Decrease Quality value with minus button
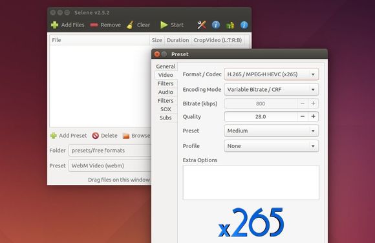 point(303,116)
